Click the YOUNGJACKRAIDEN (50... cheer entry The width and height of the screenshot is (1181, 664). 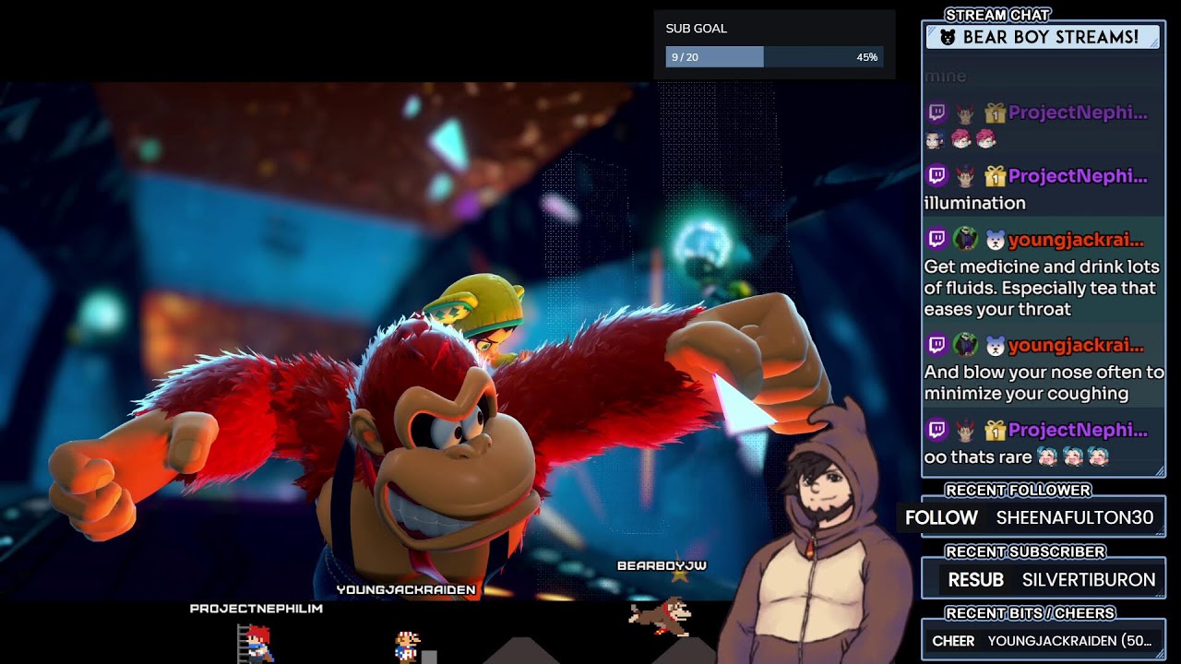[1069, 641]
